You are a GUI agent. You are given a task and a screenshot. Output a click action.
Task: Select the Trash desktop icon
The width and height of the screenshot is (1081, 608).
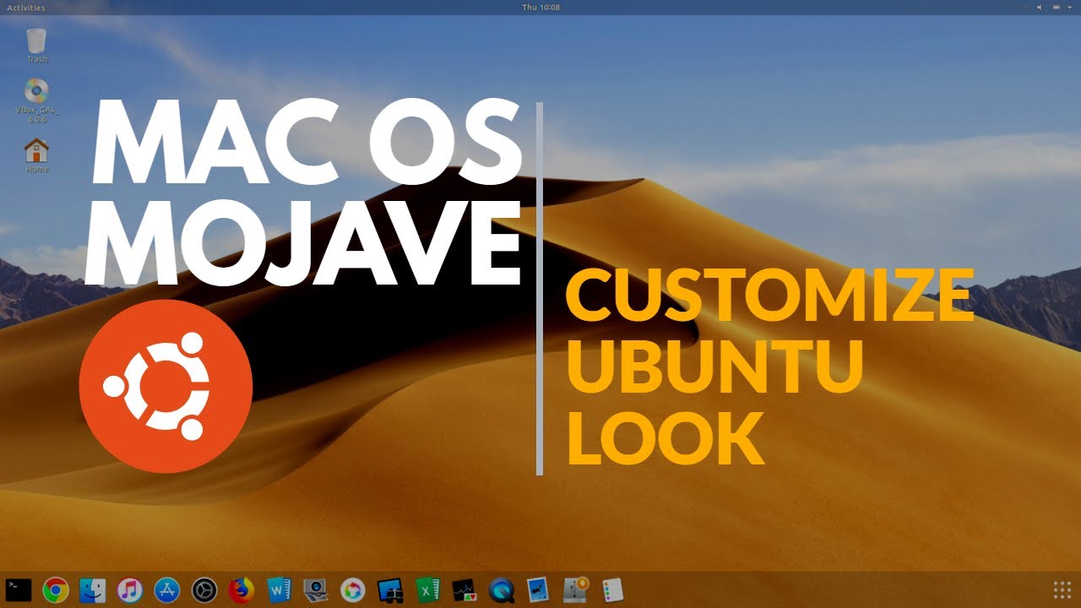point(36,46)
